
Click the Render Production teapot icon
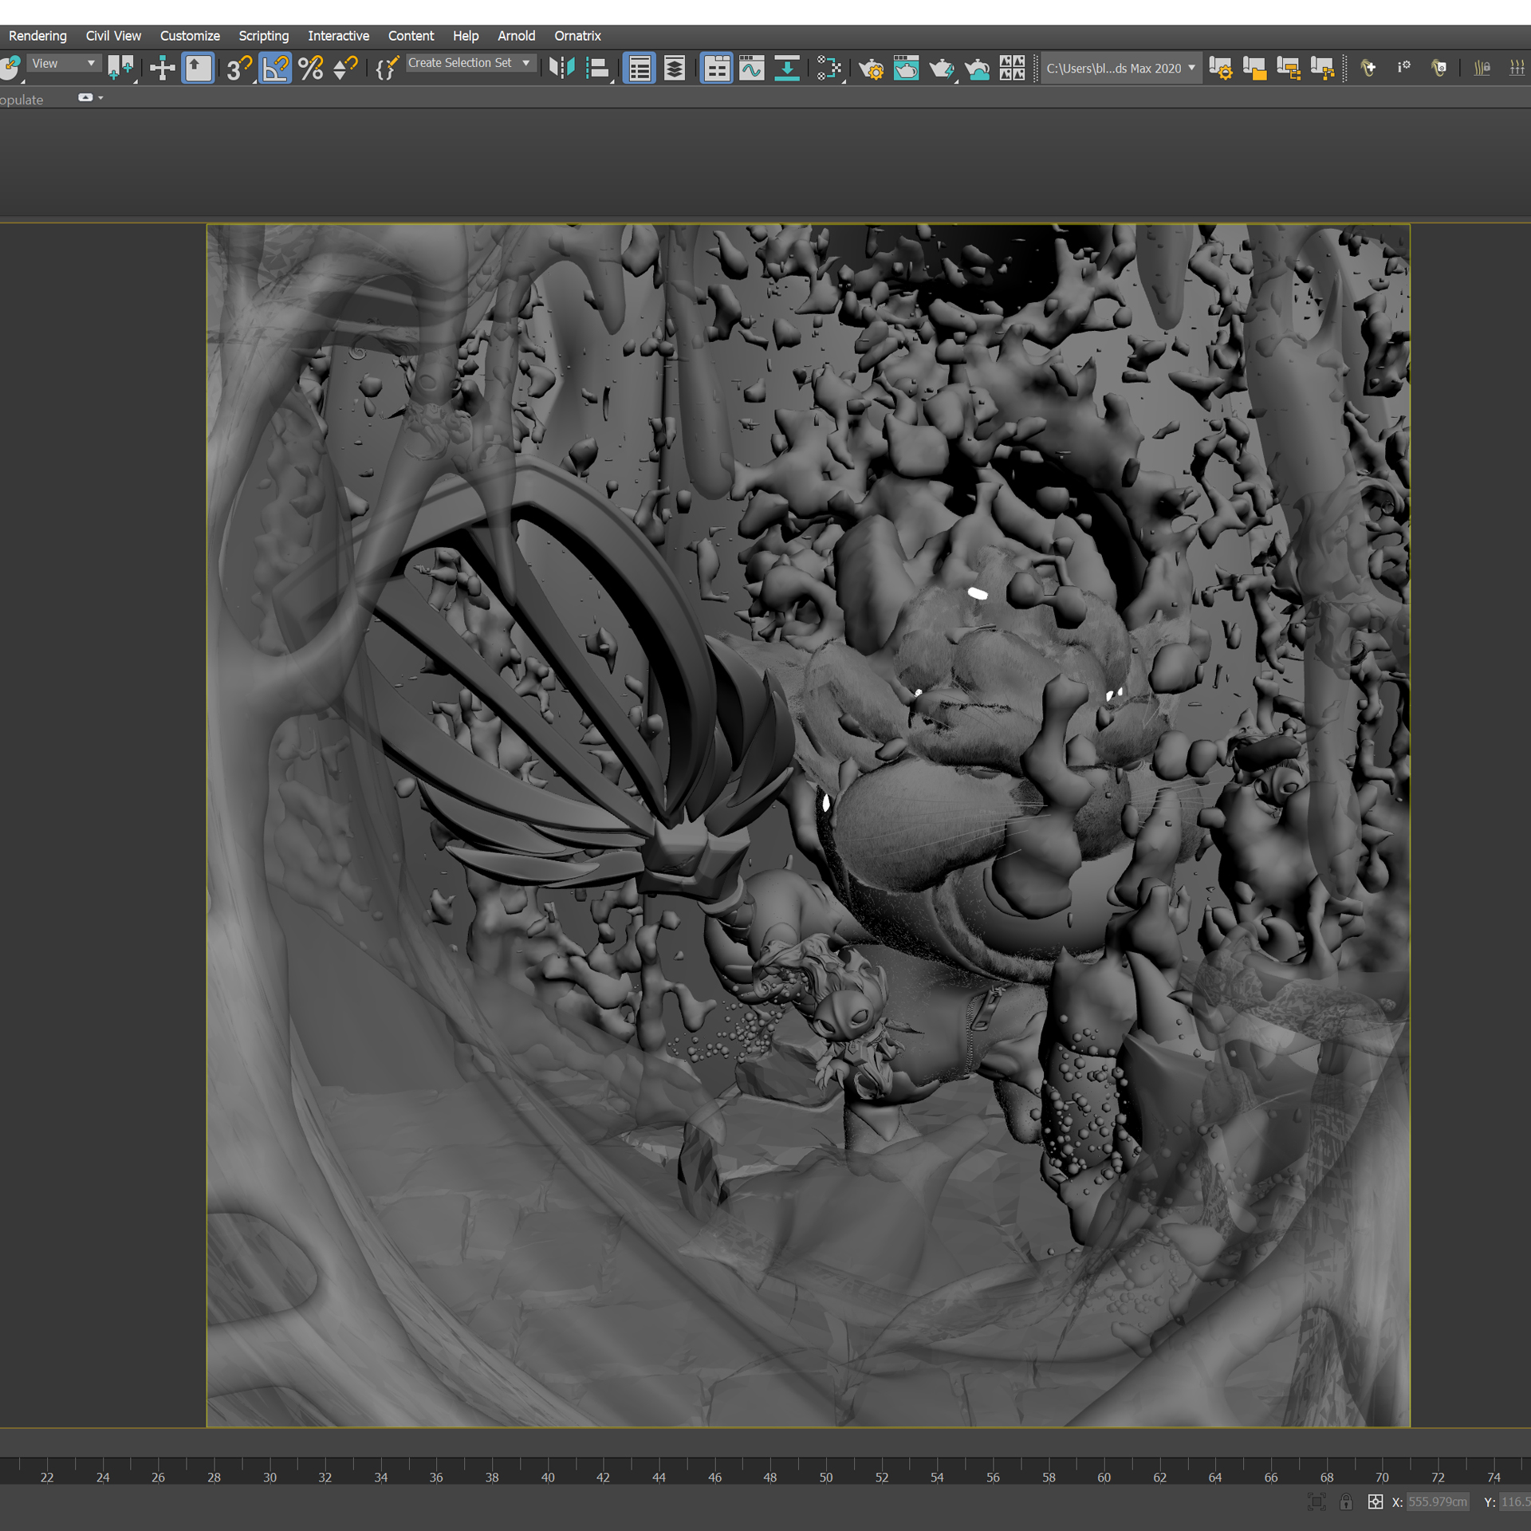(x=942, y=69)
